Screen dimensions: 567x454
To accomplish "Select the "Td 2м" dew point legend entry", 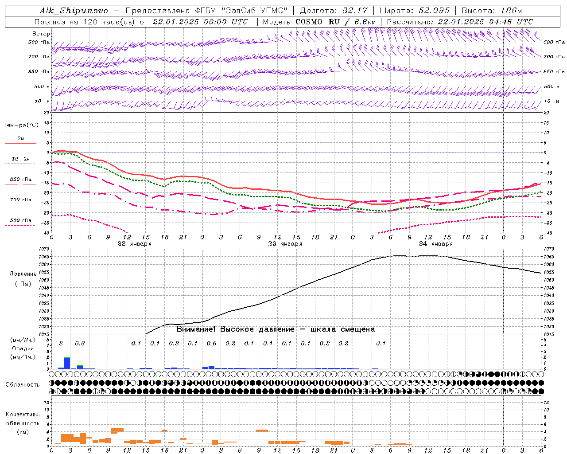I will [x=21, y=159].
